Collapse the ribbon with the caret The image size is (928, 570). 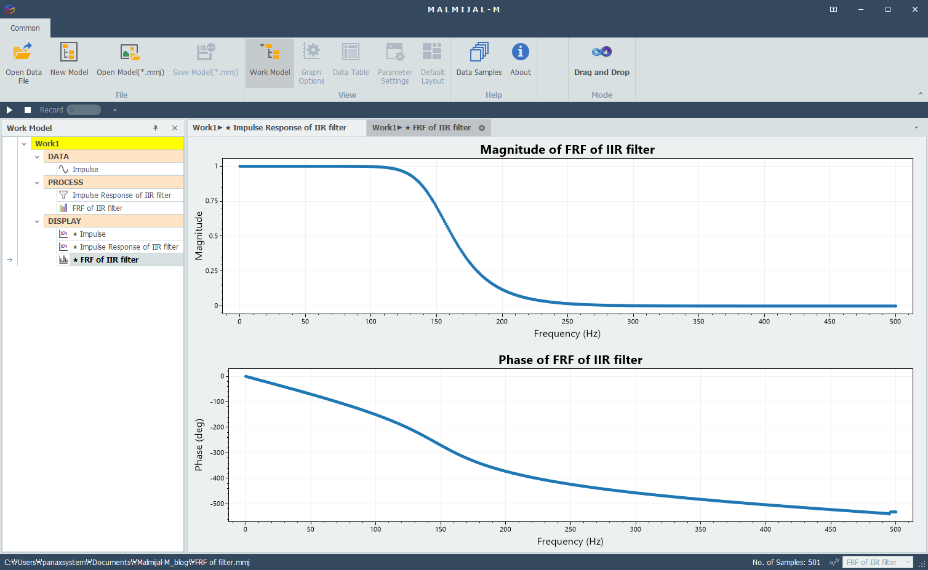pos(920,94)
